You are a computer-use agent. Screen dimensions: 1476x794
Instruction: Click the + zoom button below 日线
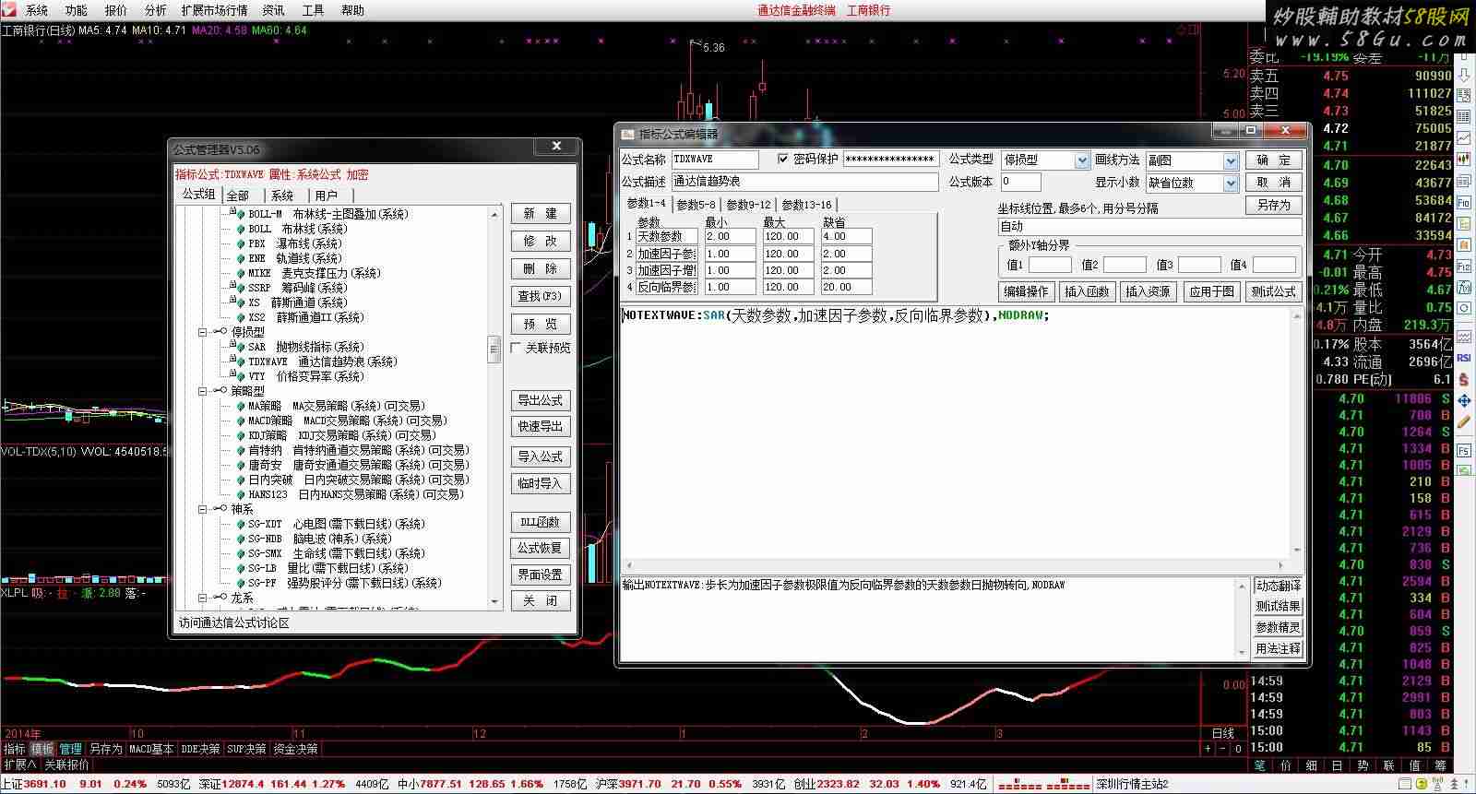(1207, 749)
